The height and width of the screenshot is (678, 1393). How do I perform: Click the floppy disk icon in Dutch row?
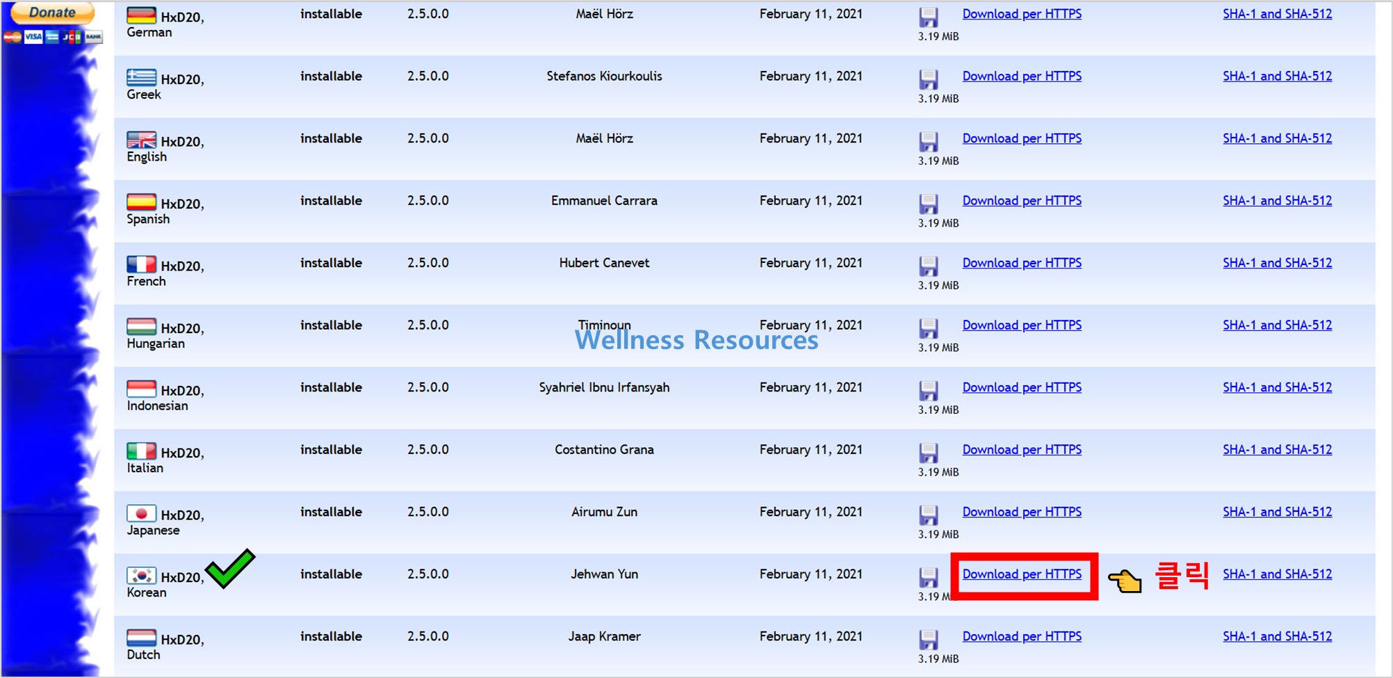pos(929,640)
